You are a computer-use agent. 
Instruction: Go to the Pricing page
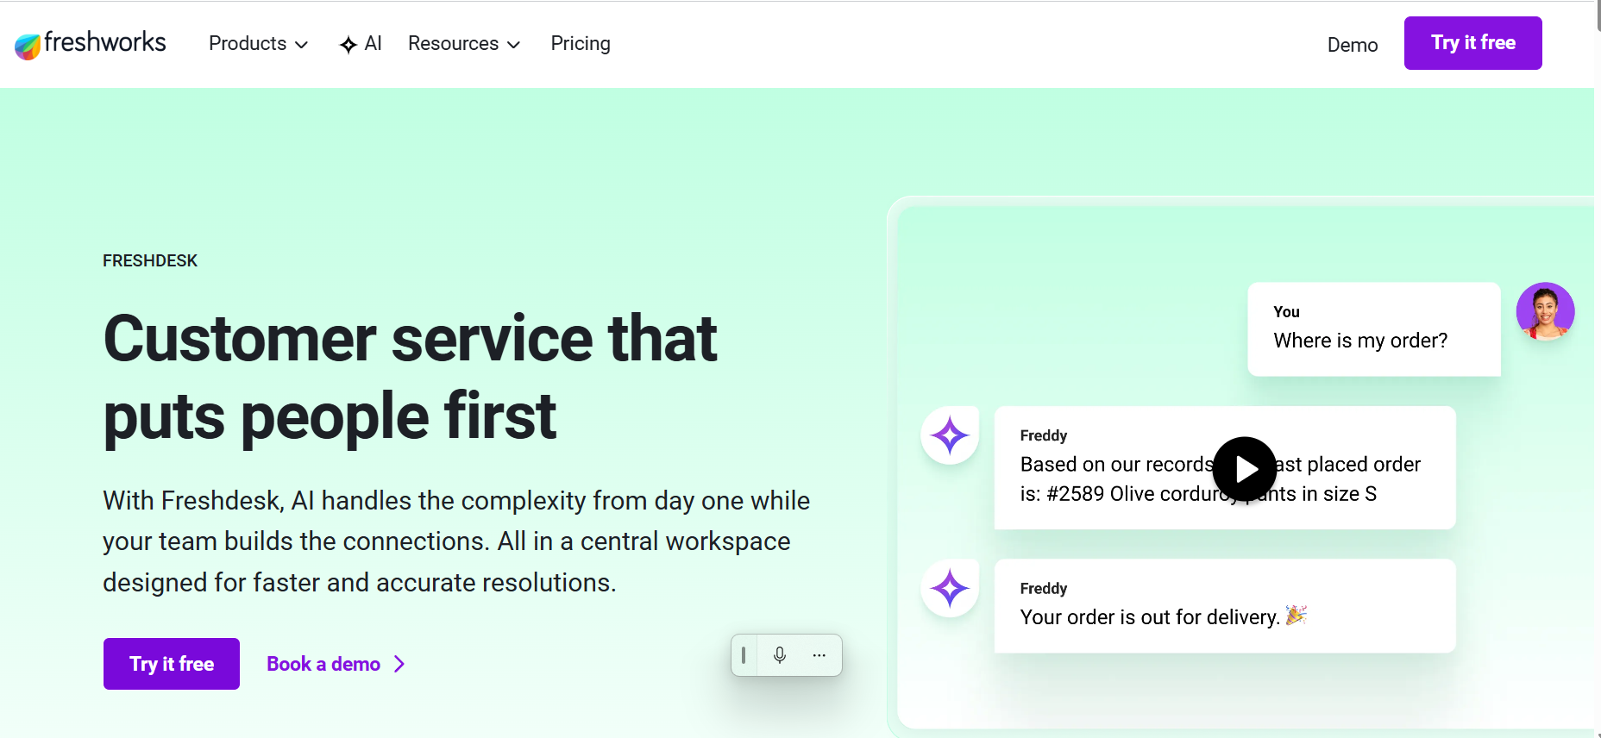point(581,44)
